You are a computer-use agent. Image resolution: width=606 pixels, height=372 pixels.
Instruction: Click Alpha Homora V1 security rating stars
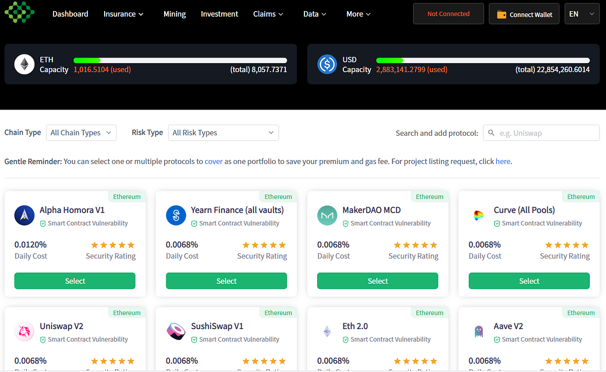point(113,245)
